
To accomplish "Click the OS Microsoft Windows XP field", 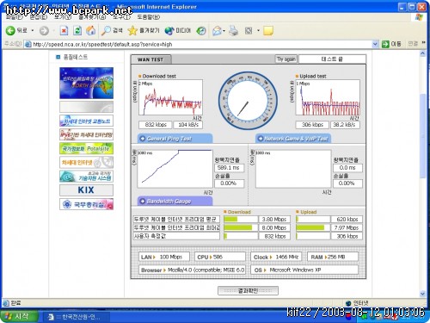I will [304, 270].
